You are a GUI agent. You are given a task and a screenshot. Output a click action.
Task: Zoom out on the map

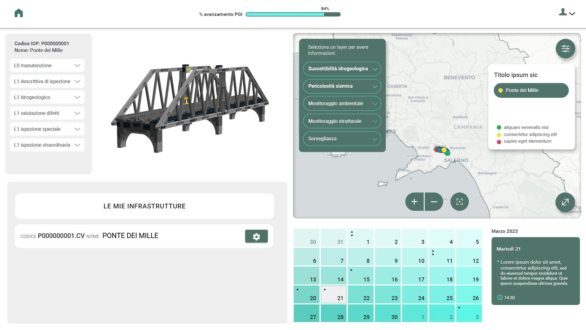click(x=434, y=202)
